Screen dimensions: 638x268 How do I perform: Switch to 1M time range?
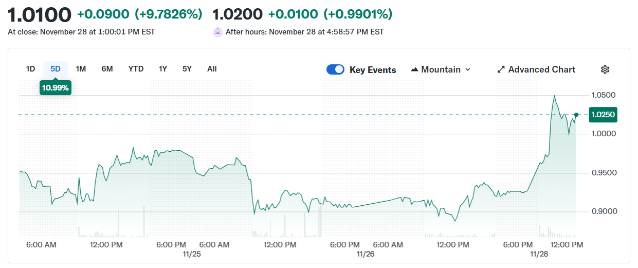point(81,69)
